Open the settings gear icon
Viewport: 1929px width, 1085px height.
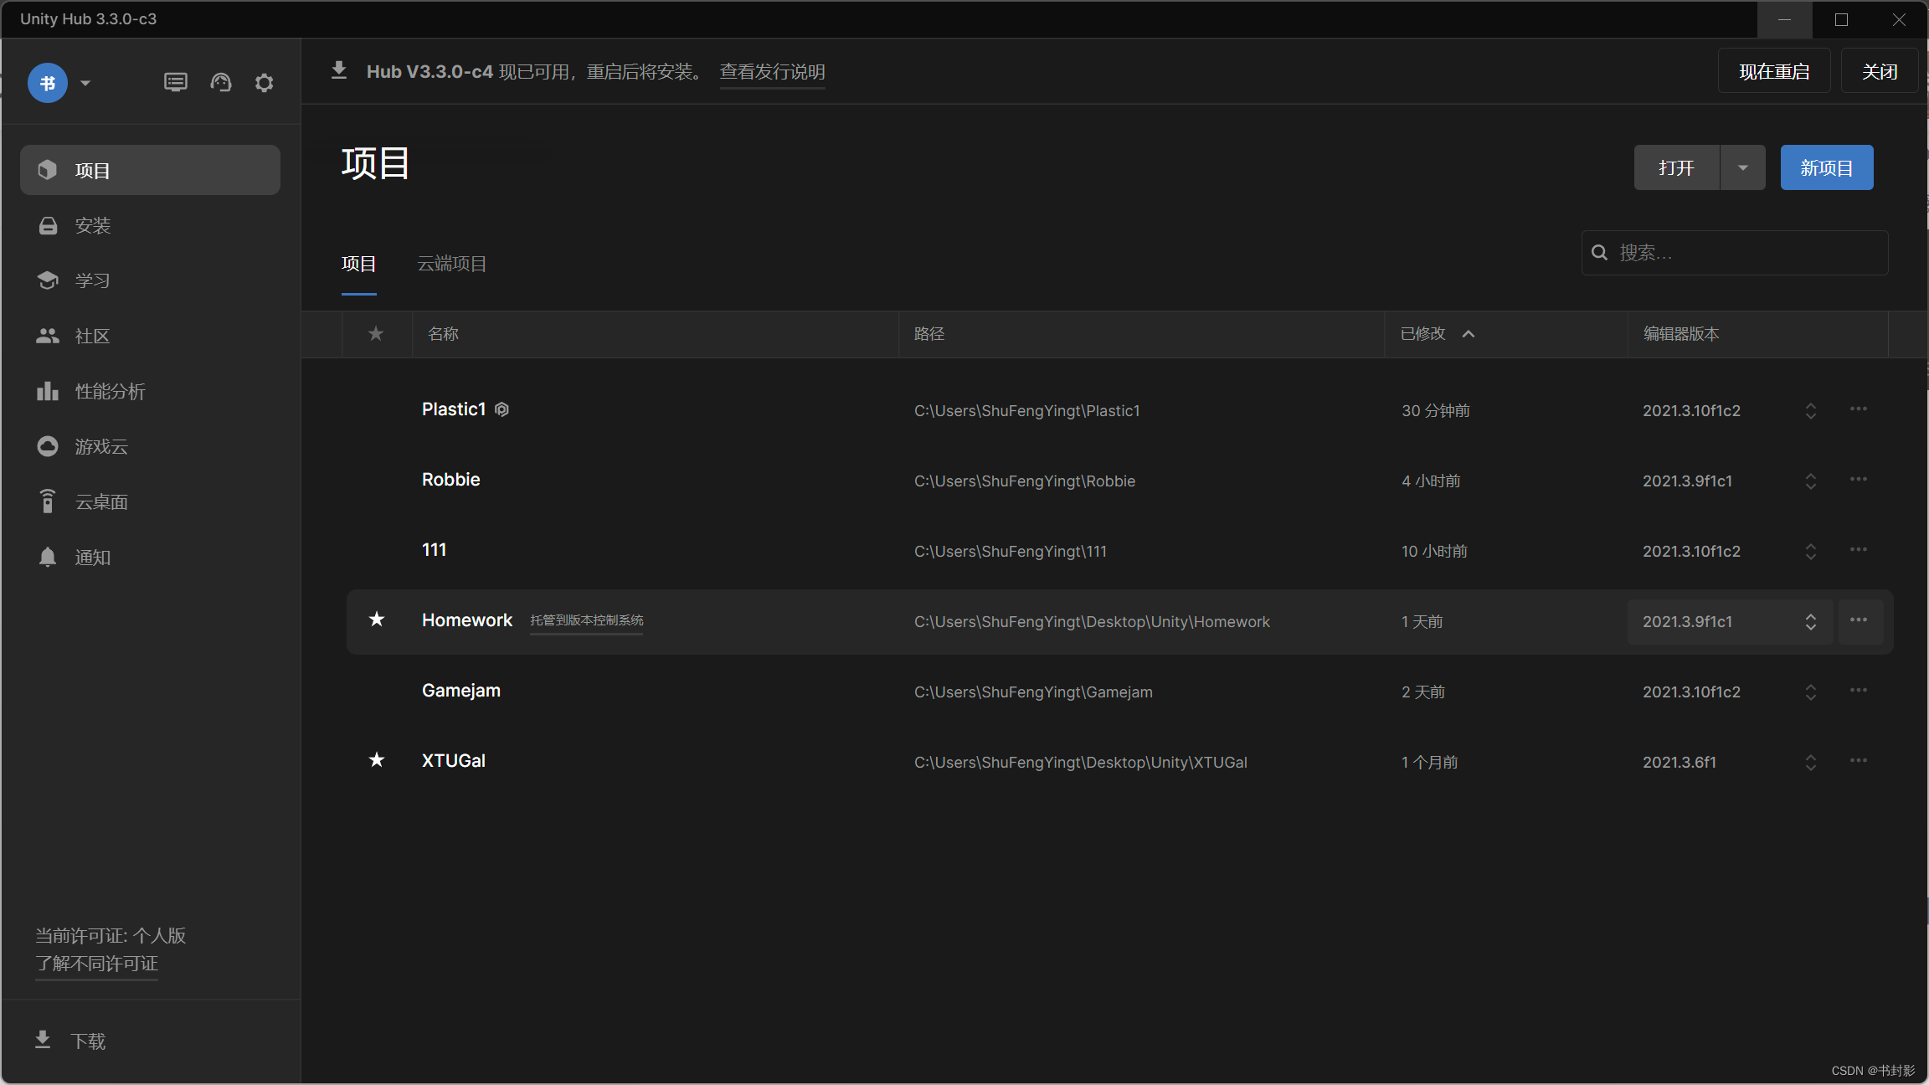pos(264,83)
